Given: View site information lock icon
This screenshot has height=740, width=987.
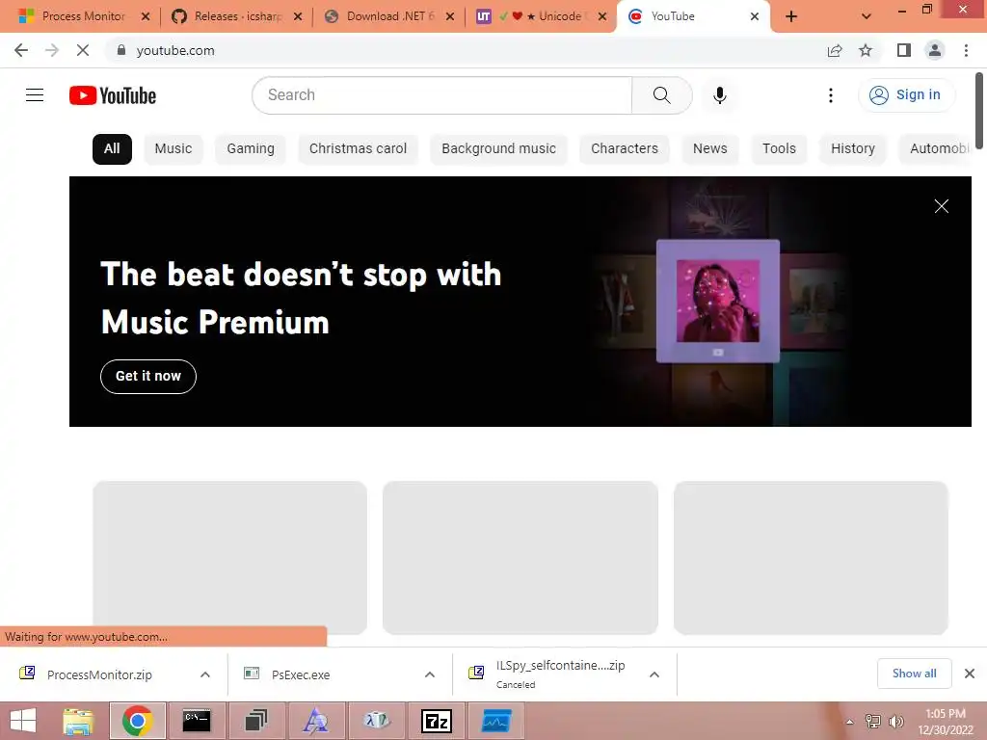Looking at the screenshot, I should [121, 50].
